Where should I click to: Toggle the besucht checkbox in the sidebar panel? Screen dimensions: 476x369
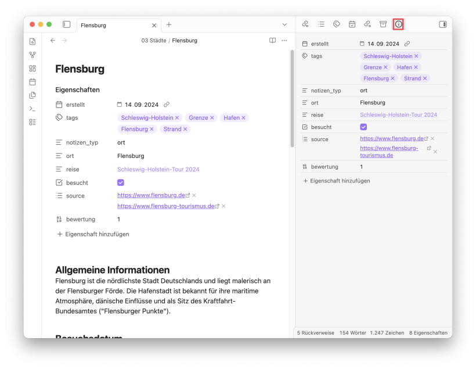pyautogui.click(x=363, y=127)
